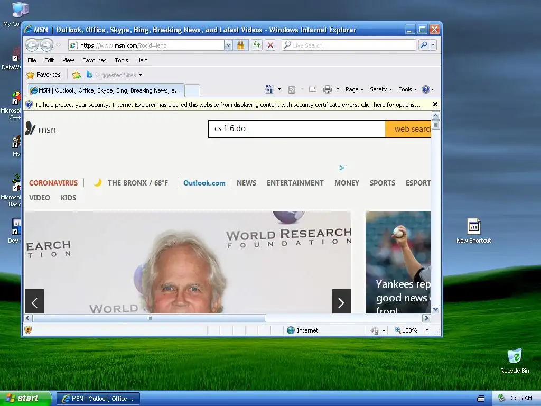Viewport: 541px width, 406px height.
Task: Select the New Shortcut desktop icon
Action: point(473,230)
